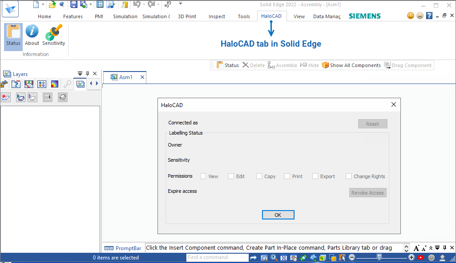Expand the Customize Quick Access toolbar arrow

180,4
